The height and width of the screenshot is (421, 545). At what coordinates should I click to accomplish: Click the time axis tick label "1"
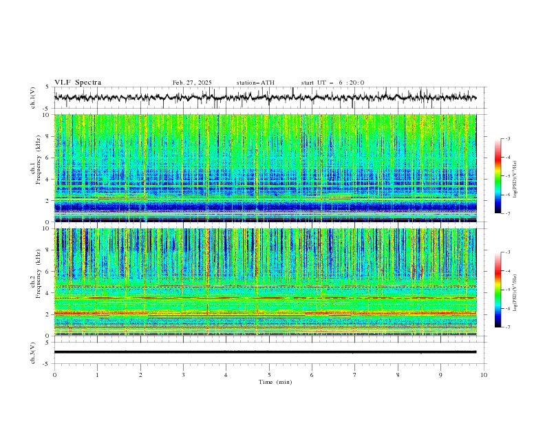(x=97, y=375)
